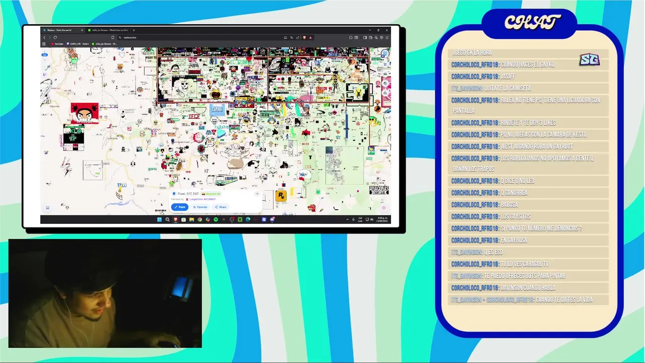Open CHIFU_TW - Twitch bookmark
This screenshot has height=363, width=645.
click(x=78, y=44)
